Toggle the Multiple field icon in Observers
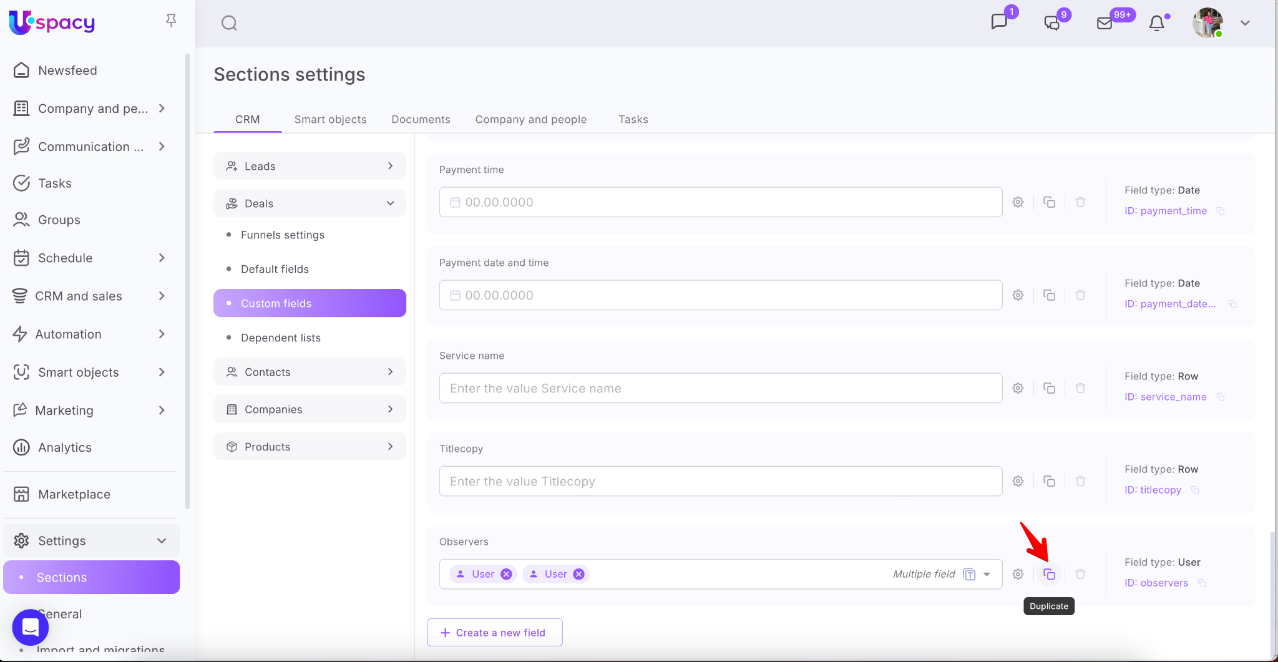Screen dimensions: 1278x662 tap(969, 574)
